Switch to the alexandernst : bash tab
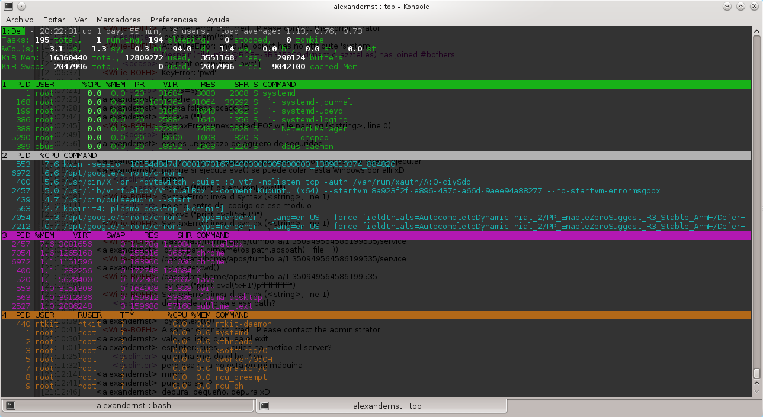This screenshot has height=417, width=763. pos(128,406)
